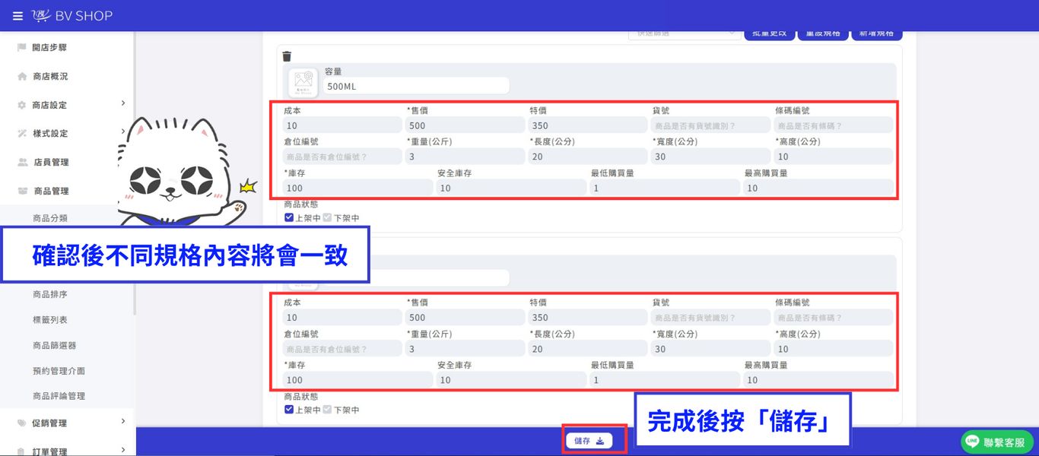1039x456 pixels.
Task: Expand the 商店設定 sidebar chevron
Action: [x=123, y=104]
